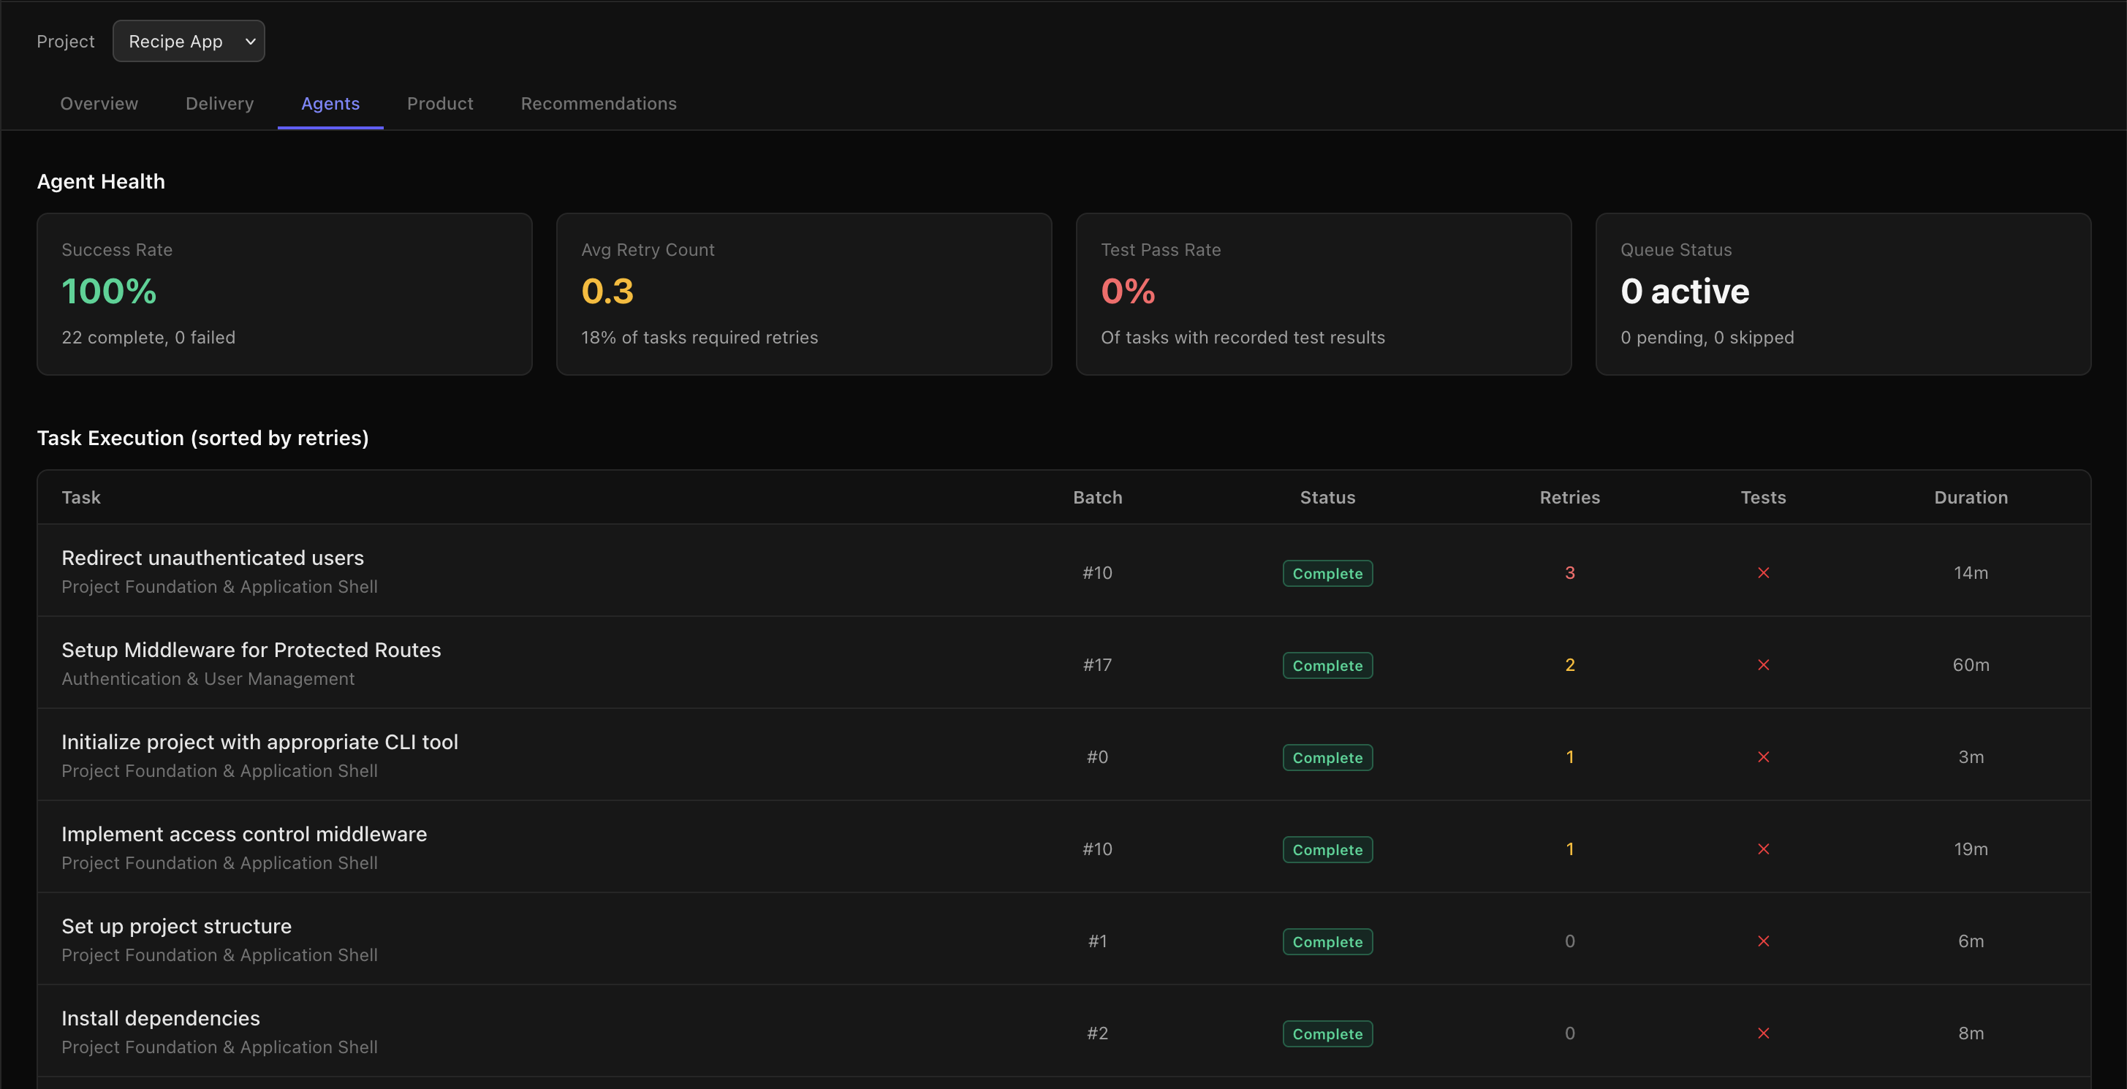
Task: Click the failed test X for Set up project structure
Action: point(1763,941)
